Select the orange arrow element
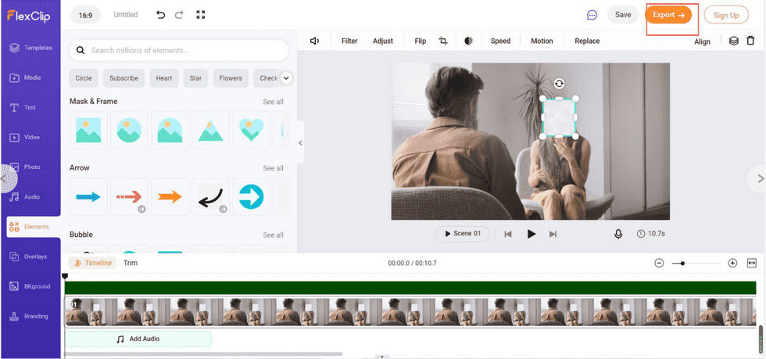 [170, 197]
